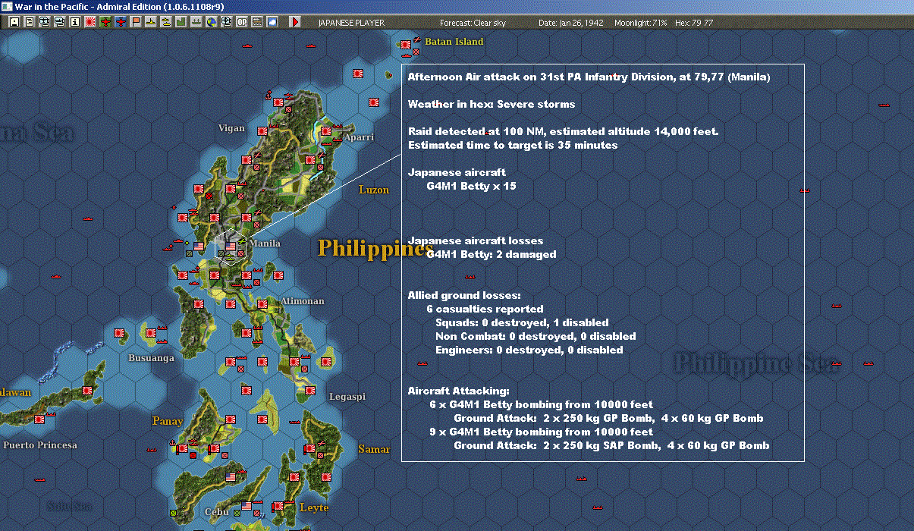Click the 'Puerto Princesa' map label
914x531 pixels.
[40, 445]
